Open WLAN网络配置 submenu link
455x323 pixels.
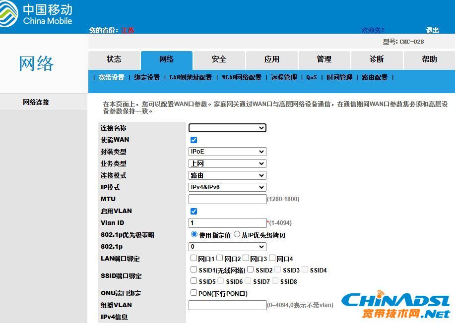(x=242, y=77)
